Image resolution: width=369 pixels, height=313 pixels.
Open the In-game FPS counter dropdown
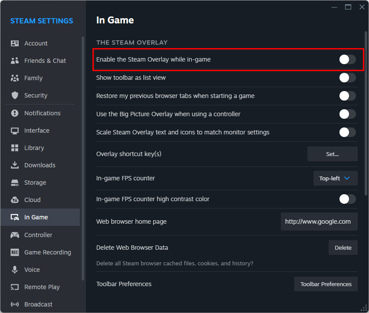point(335,178)
